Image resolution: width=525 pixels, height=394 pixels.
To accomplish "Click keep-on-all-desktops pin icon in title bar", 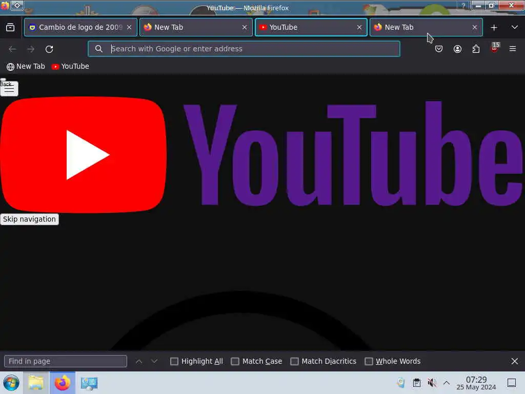I will [x=17, y=6].
